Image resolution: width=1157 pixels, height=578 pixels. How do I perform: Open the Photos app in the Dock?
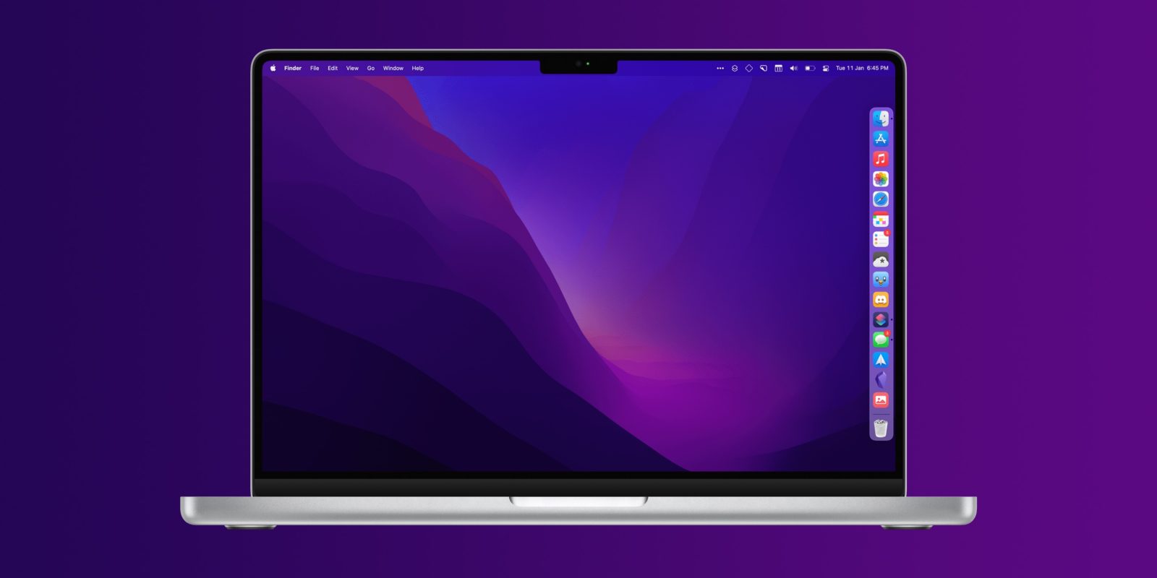[880, 179]
